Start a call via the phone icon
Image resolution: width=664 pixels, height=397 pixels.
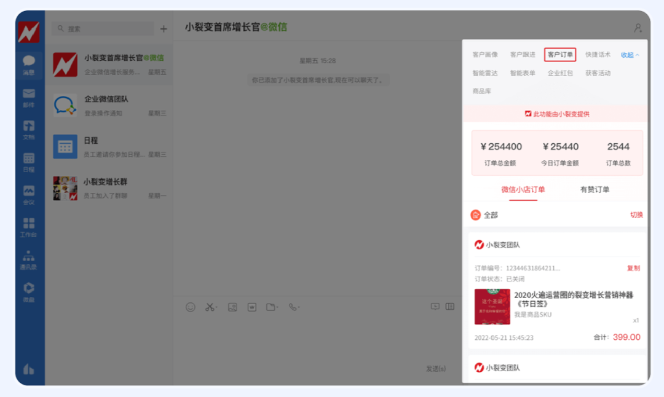click(x=293, y=307)
